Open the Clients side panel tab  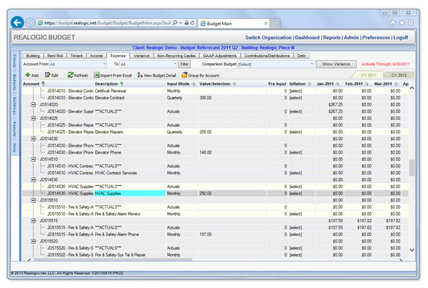pos(15,61)
